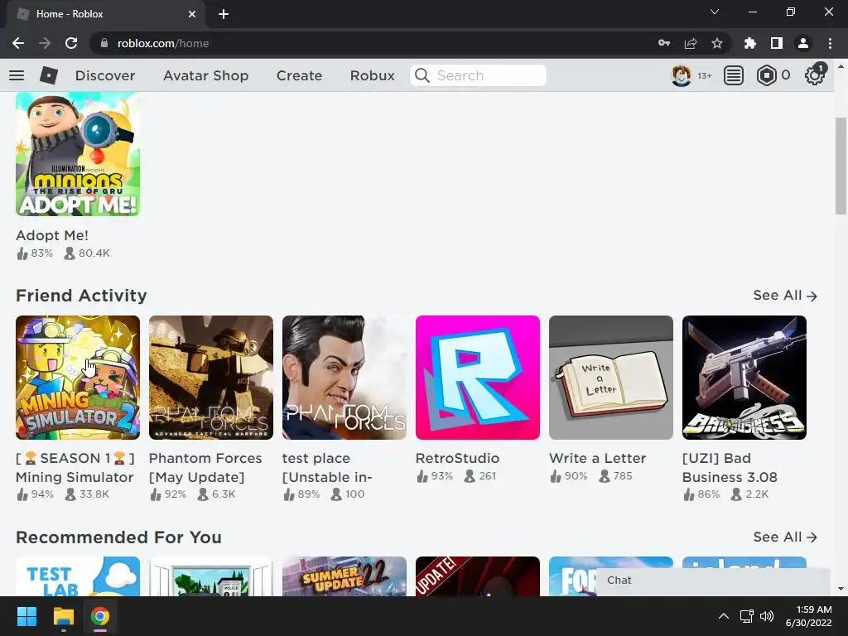The width and height of the screenshot is (848, 636).
Task: Open Test Lab recommended thumbnail
Action: click(77, 576)
